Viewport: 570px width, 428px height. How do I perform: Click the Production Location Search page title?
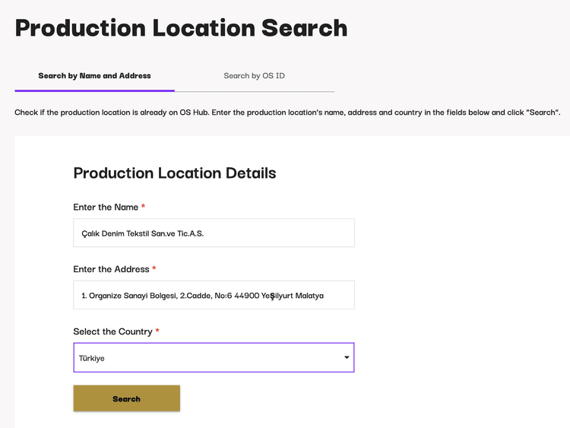pyautogui.click(x=181, y=28)
